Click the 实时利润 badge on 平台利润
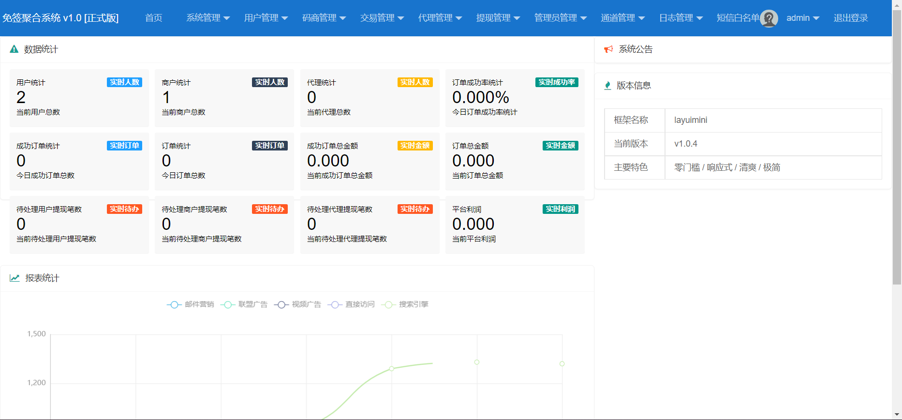This screenshot has width=902, height=420. click(x=561, y=209)
